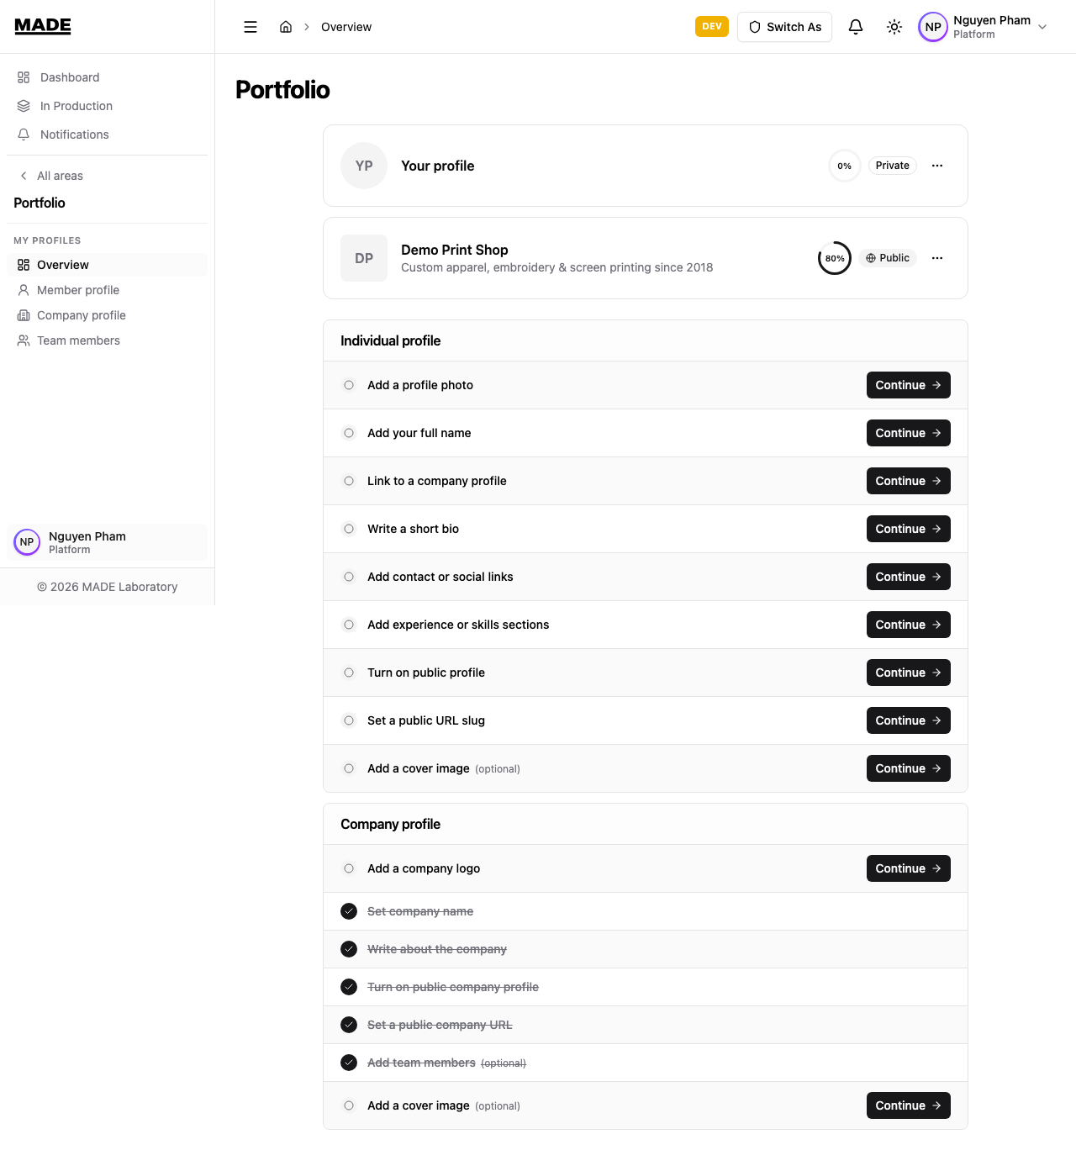
Task: Open the home breadcrumb icon
Action: coord(286,27)
